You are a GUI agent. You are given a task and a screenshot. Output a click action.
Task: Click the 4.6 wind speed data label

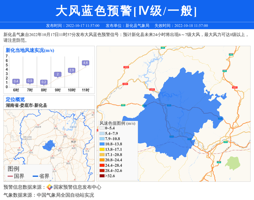point(86,63)
